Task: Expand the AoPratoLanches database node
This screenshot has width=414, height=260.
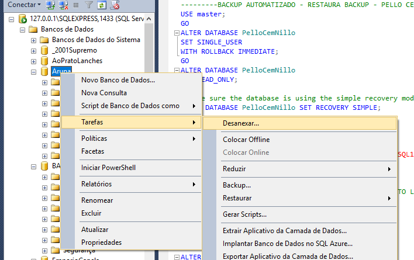Action: point(33,61)
